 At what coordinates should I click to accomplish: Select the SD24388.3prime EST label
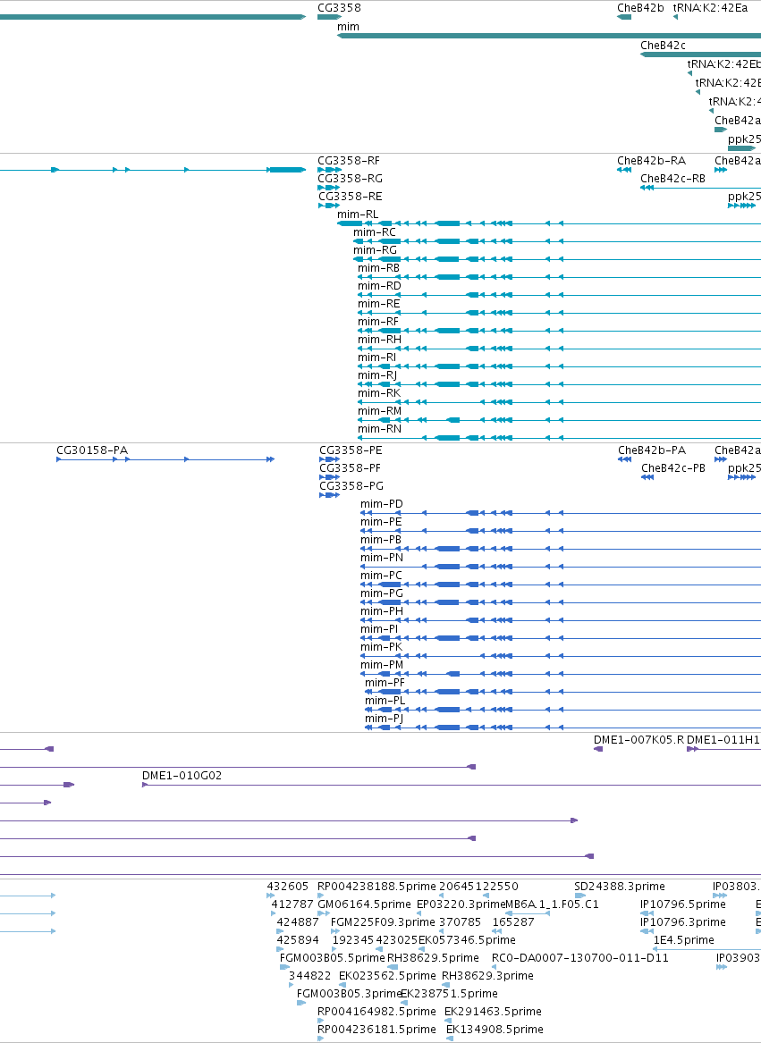[620, 887]
